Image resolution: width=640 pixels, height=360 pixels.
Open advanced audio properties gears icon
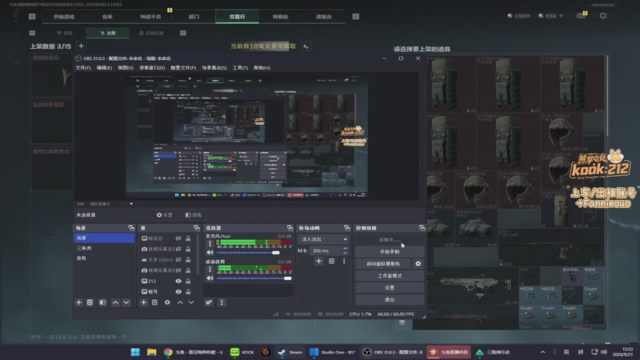point(209,302)
